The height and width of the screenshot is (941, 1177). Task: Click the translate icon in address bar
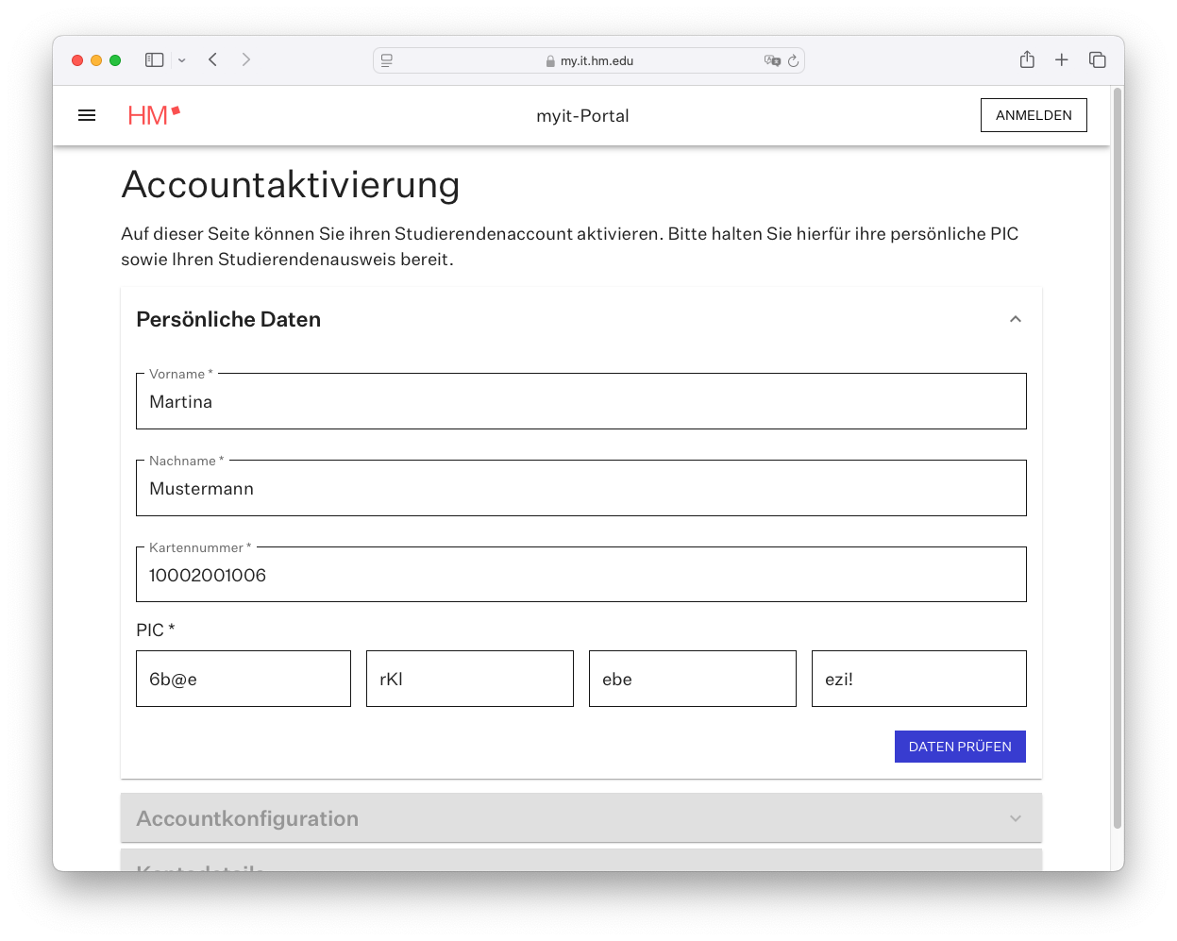click(x=772, y=61)
